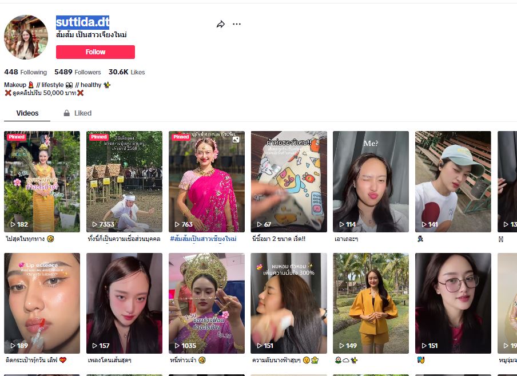Click the Pinned badge on the pink sari post
This screenshot has height=376, width=517.
pos(181,137)
